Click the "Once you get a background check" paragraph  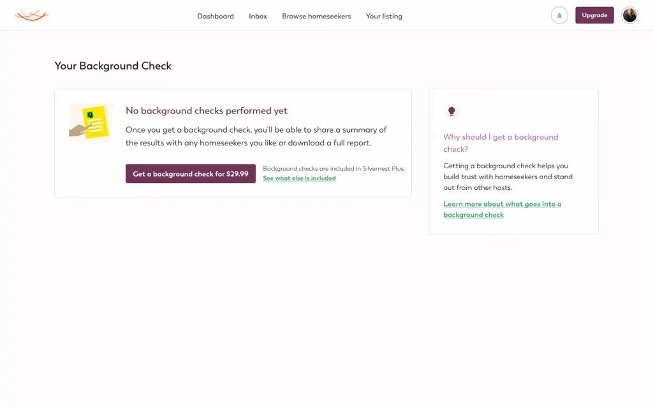coord(256,136)
